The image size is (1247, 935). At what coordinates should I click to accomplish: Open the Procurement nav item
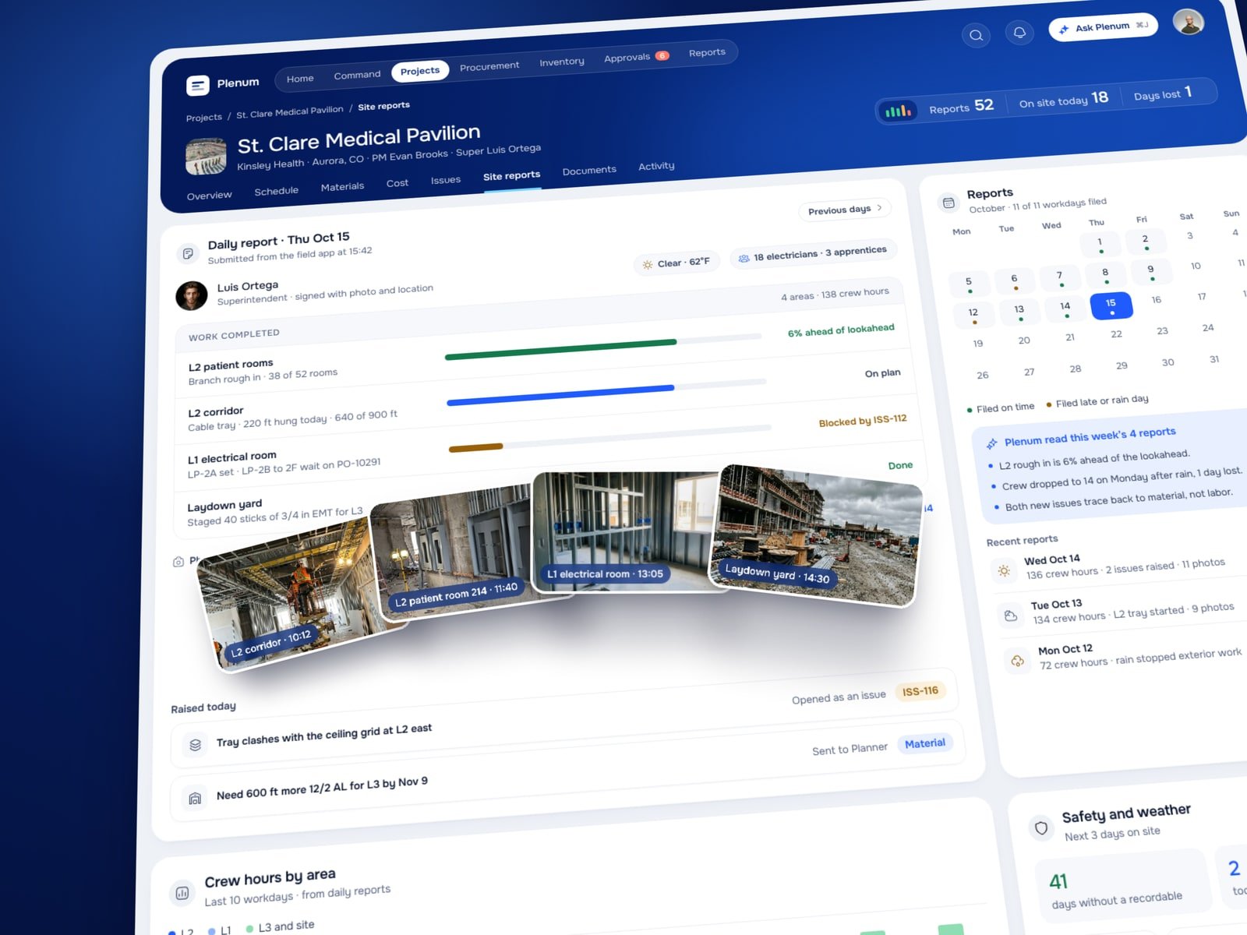point(489,66)
